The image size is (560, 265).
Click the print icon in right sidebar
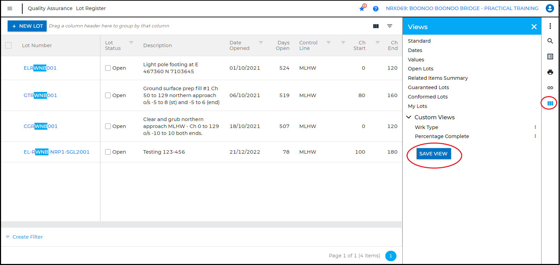pos(550,72)
